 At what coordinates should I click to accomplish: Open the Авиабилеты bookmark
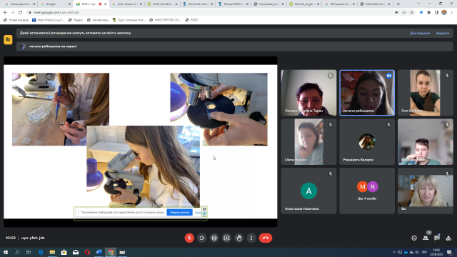[x=98, y=20]
